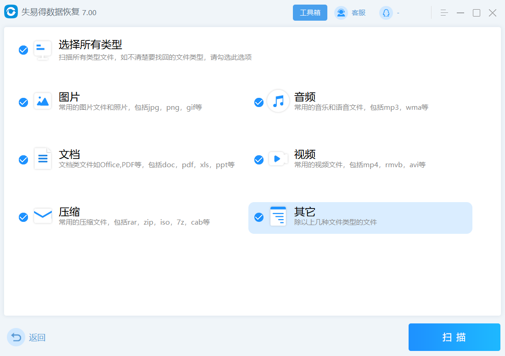Select the 音频 label
The height and width of the screenshot is (356, 505).
(305, 96)
